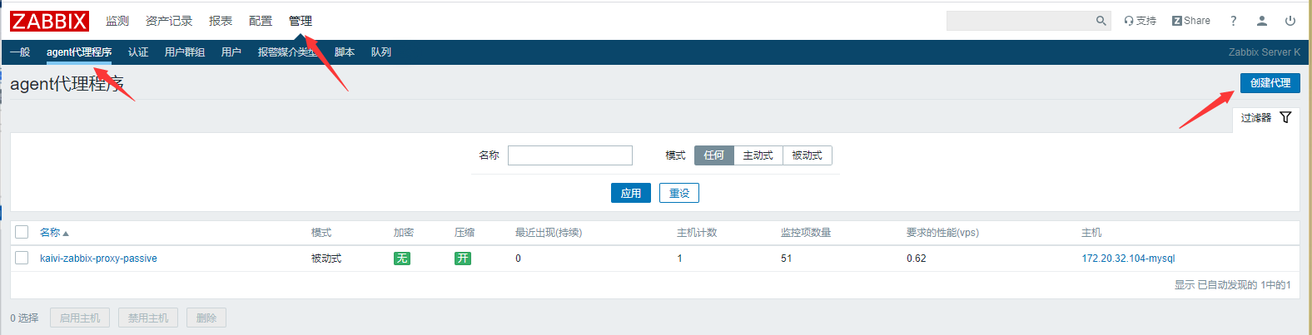Switch to the 一般 submenu tab
1312x335 pixels.
coord(20,52)
